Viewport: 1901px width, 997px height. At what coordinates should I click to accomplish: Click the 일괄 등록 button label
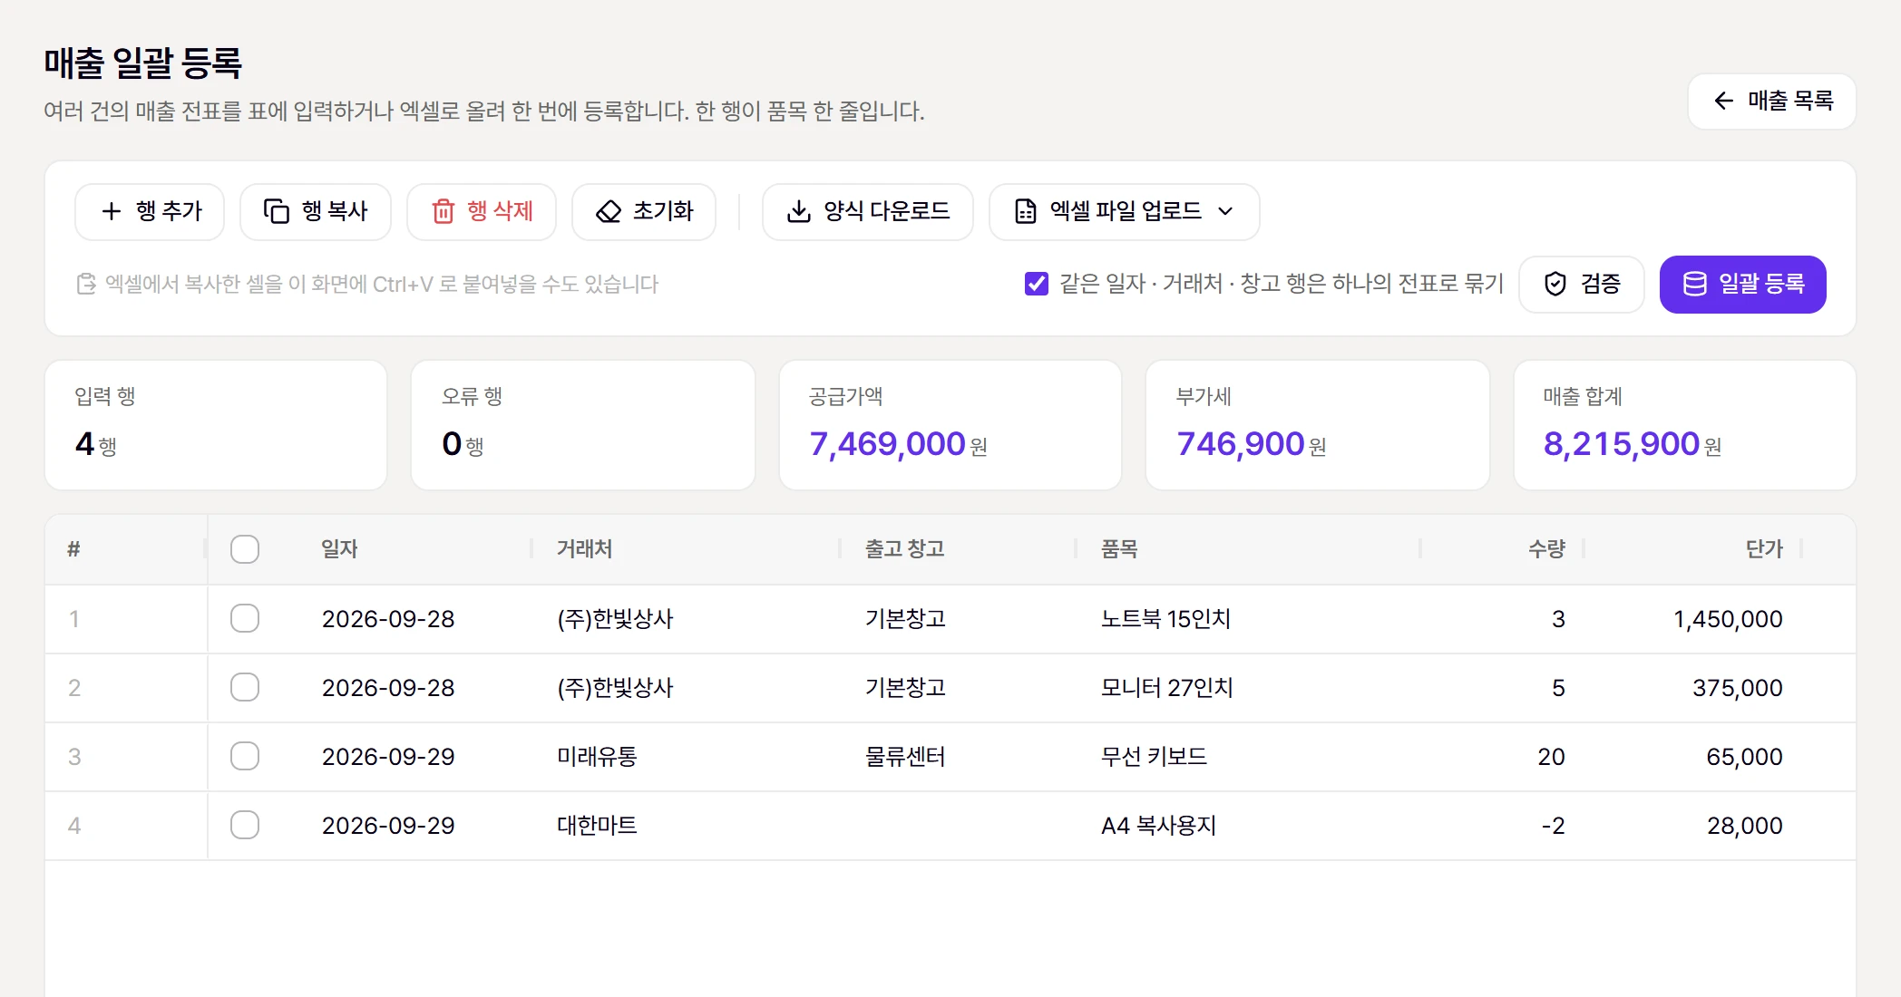pos(1762,284)
